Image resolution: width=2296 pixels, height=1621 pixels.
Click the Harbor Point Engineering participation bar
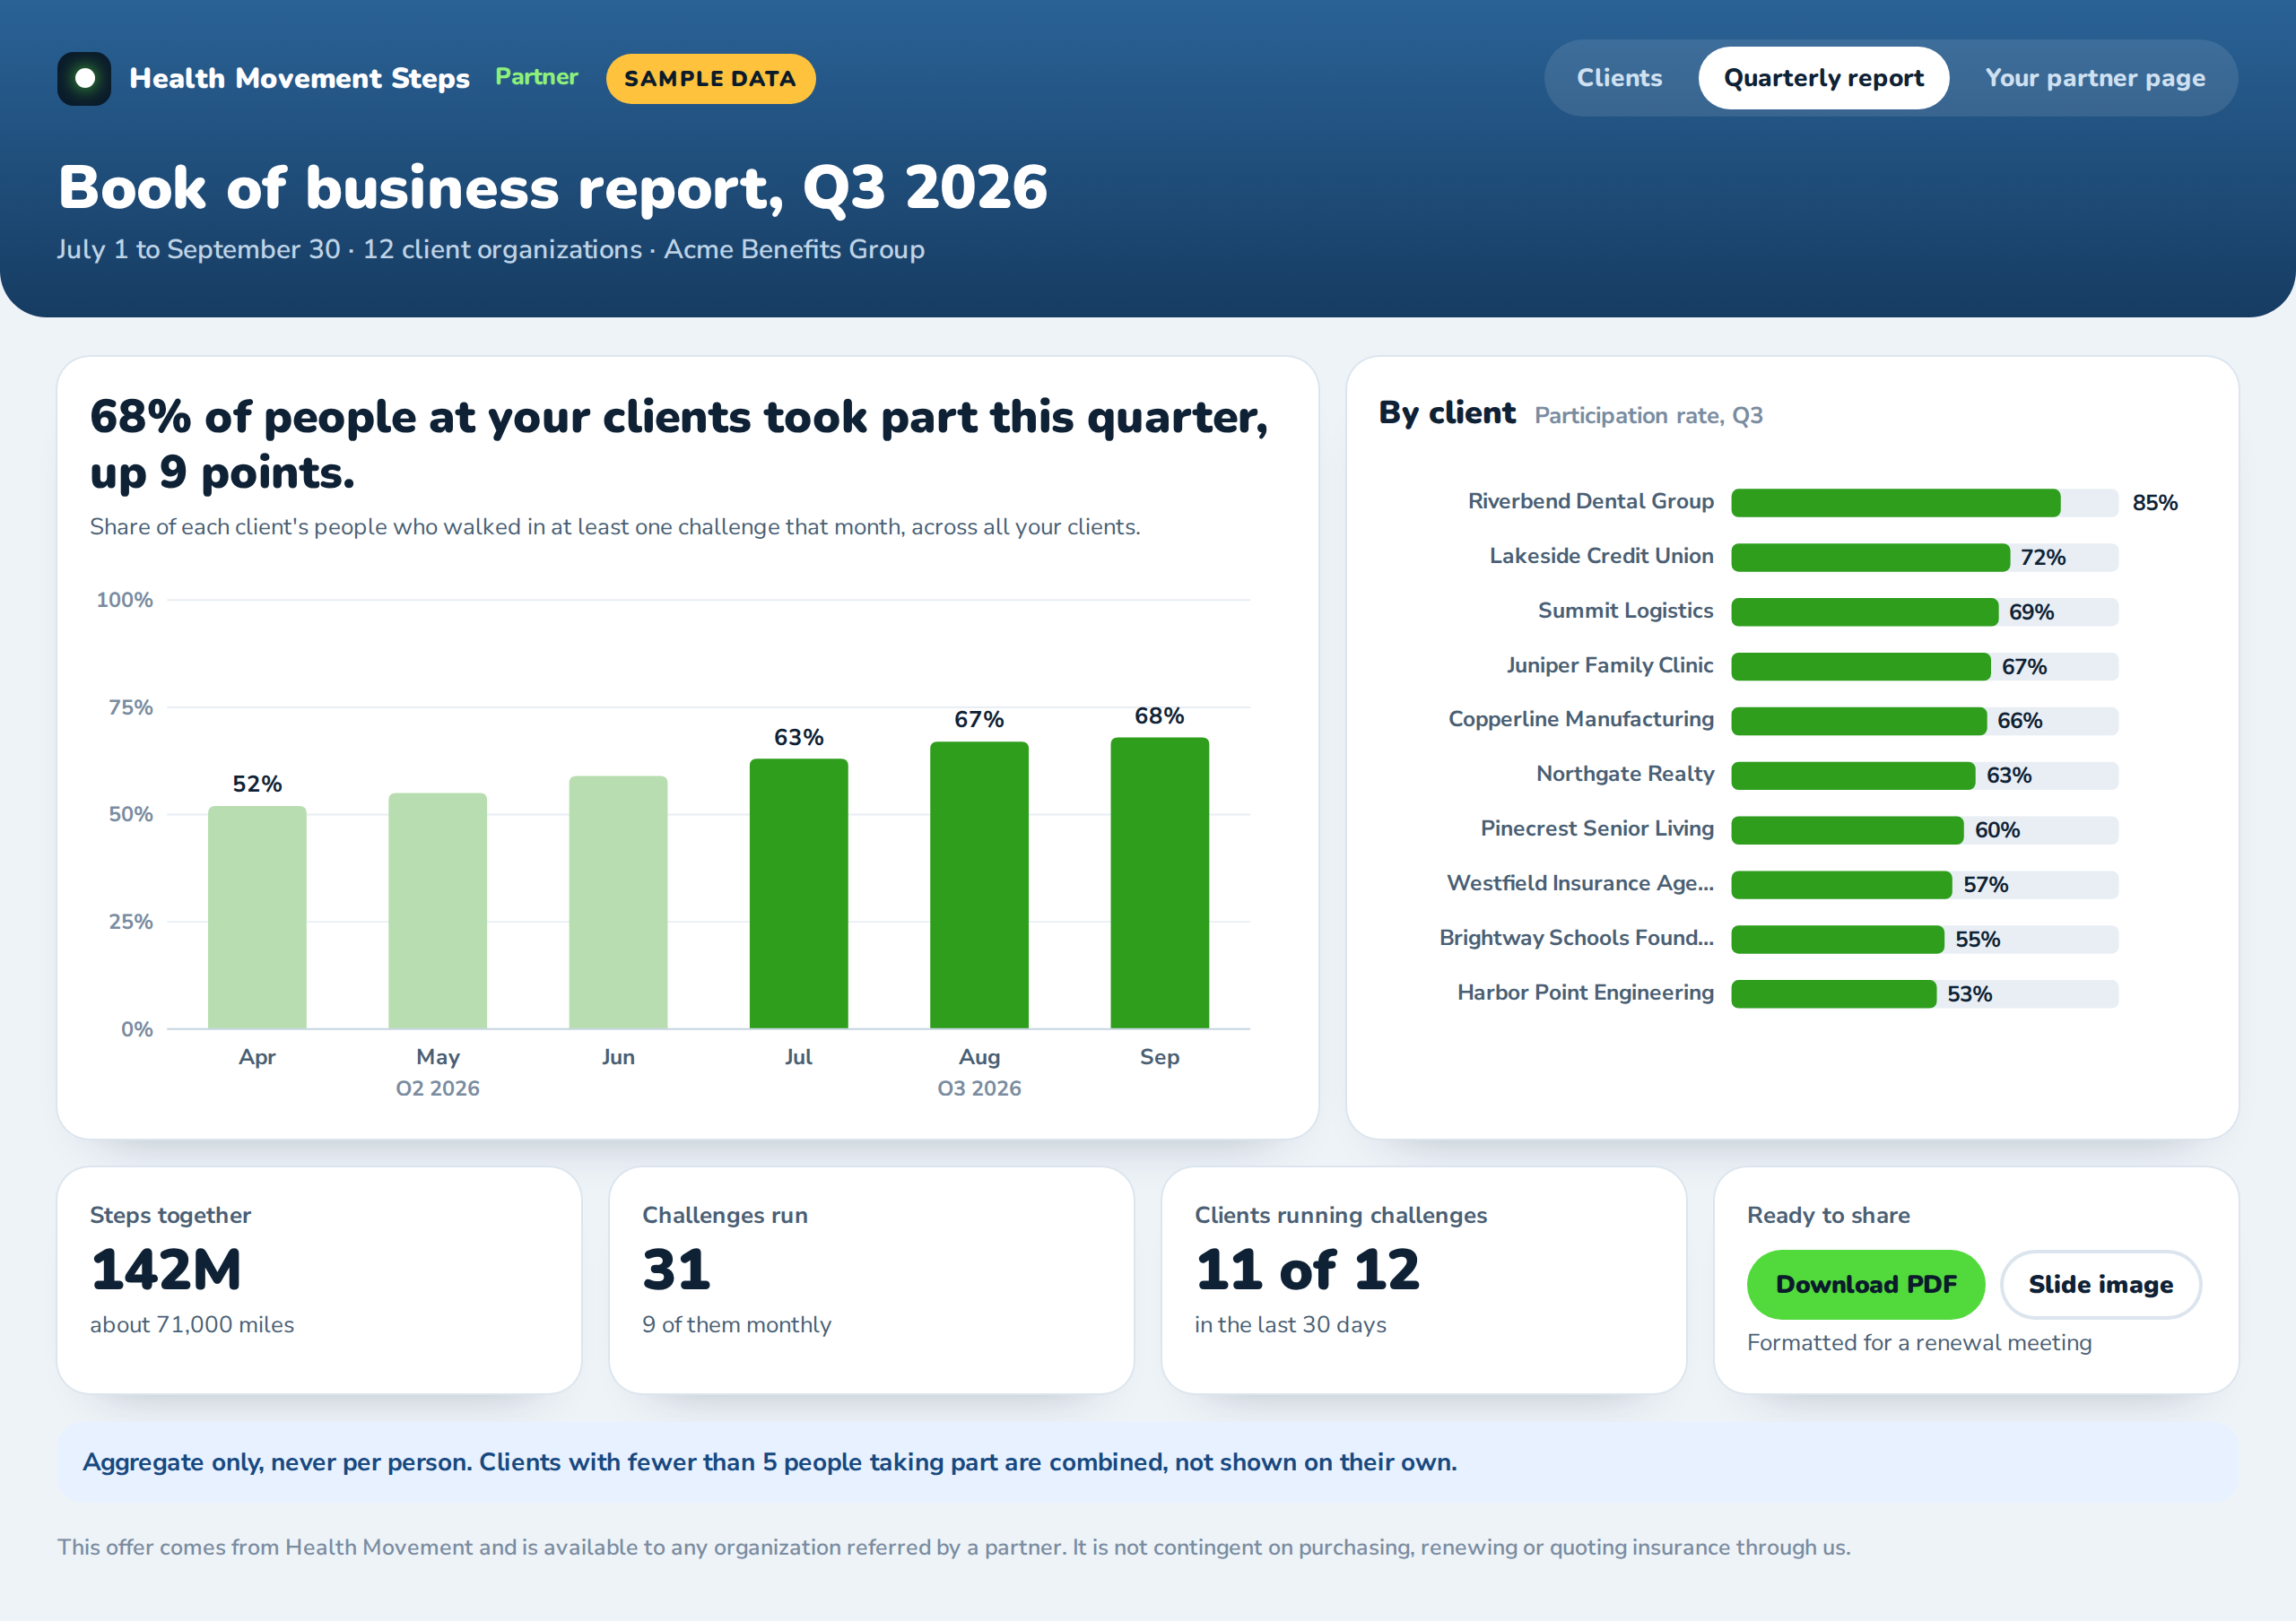click(x=1924, y=993)
